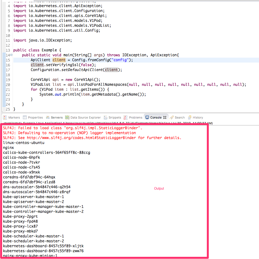Select the highlighted word client on line 16
The width and height of the screenshot is (259, 259).
tap(37, 65)
